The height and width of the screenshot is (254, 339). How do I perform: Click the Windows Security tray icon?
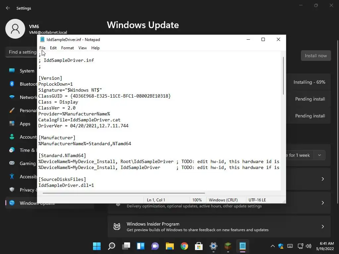[281, 246]
